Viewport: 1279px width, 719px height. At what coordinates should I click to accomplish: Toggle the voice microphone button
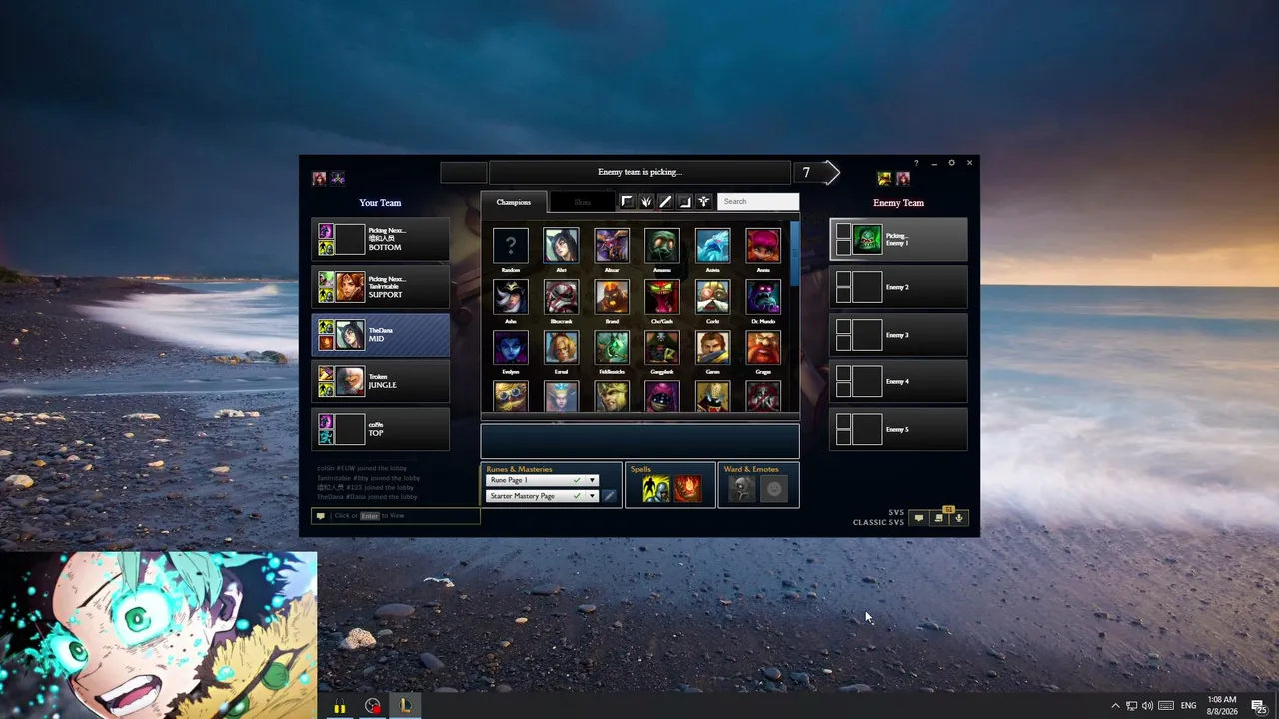[959, 518]
